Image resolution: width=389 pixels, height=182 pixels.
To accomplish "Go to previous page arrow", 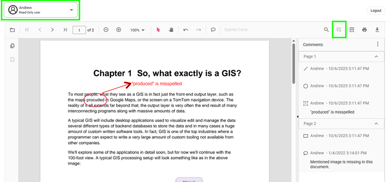I will pyautogui.click(x=39, y=30).
